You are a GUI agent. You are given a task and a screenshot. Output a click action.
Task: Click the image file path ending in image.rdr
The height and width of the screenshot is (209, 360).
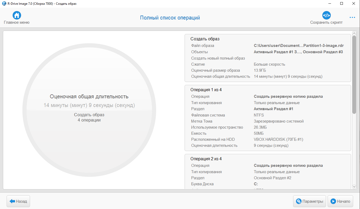299,46
